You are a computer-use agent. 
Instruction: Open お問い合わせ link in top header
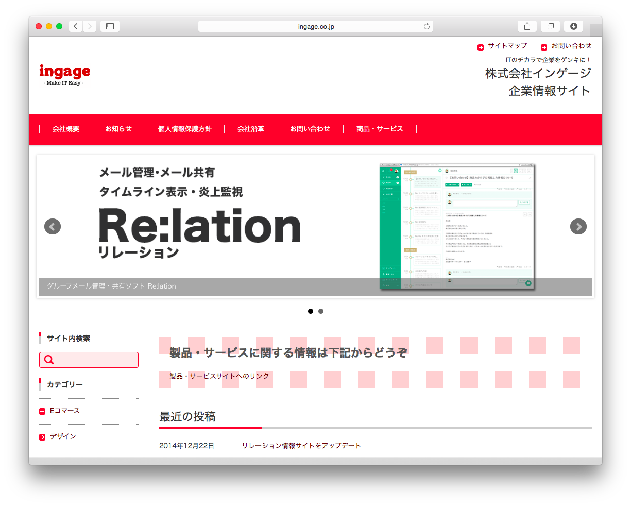coord(571,46)
